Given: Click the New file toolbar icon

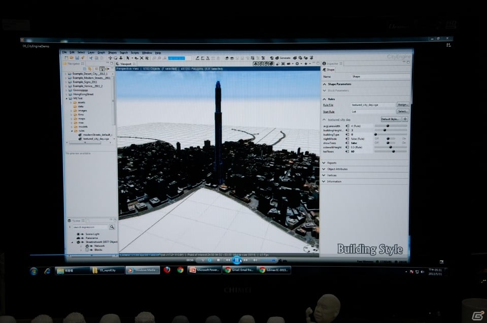Looking at the screenshot, I should (x=66, y=58).
